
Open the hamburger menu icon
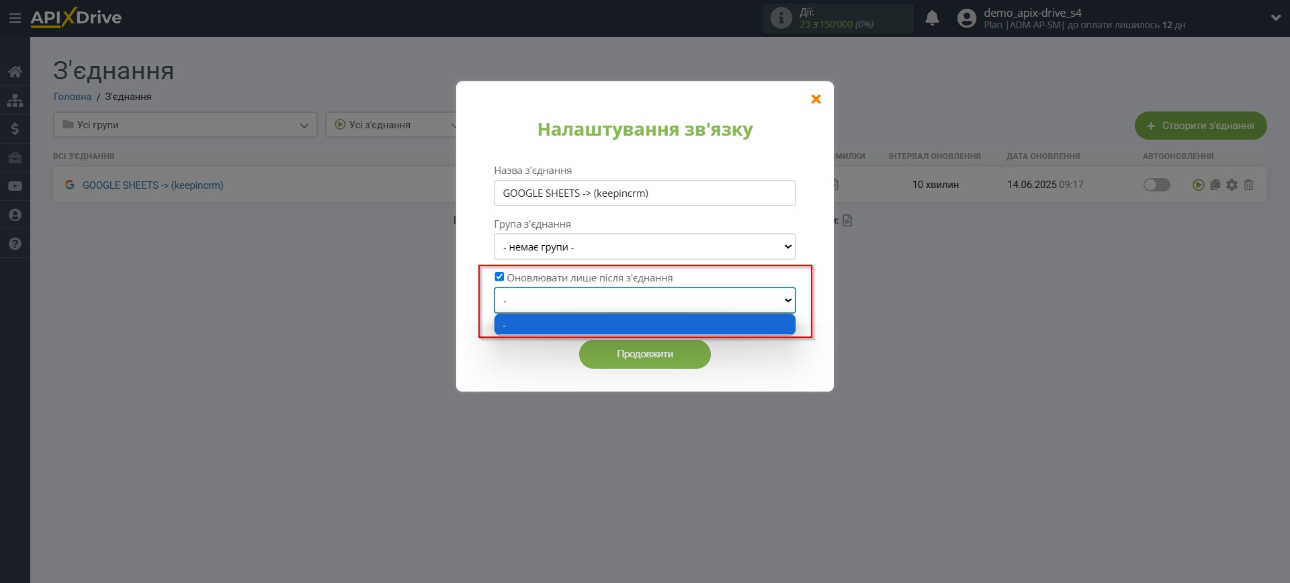tap(15, 18)
